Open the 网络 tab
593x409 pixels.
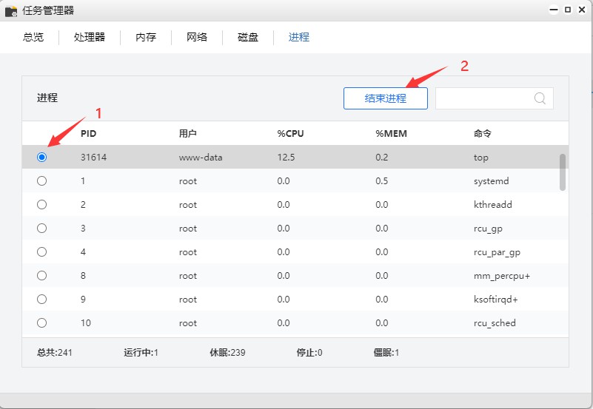pos(197,37)
